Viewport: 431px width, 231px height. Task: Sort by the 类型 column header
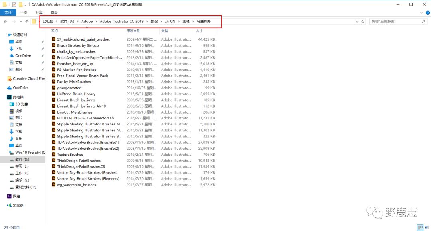coord(165,31)
